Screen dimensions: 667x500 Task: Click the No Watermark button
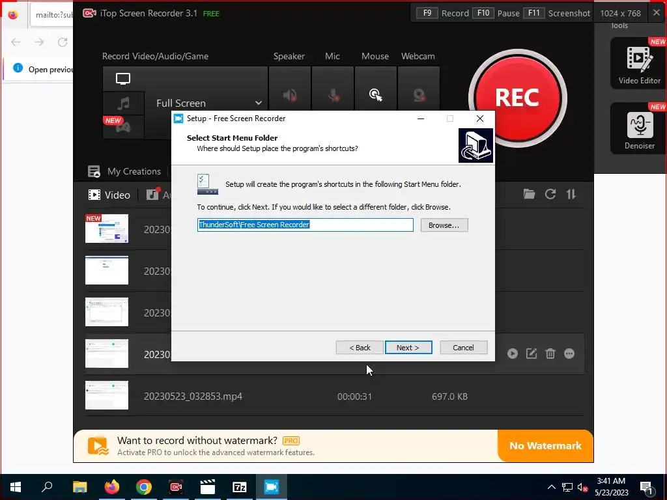point(545,445)
